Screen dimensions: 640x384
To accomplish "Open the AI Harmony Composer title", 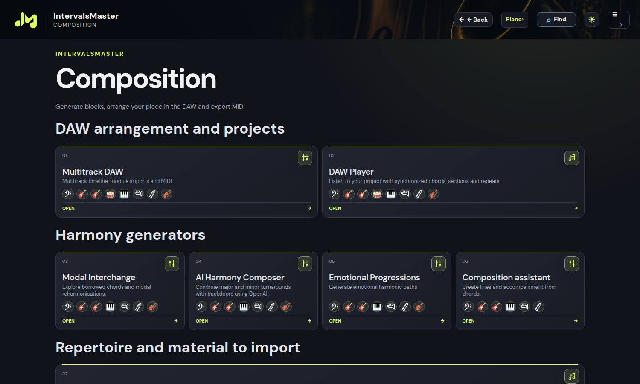I will (240, 278).
